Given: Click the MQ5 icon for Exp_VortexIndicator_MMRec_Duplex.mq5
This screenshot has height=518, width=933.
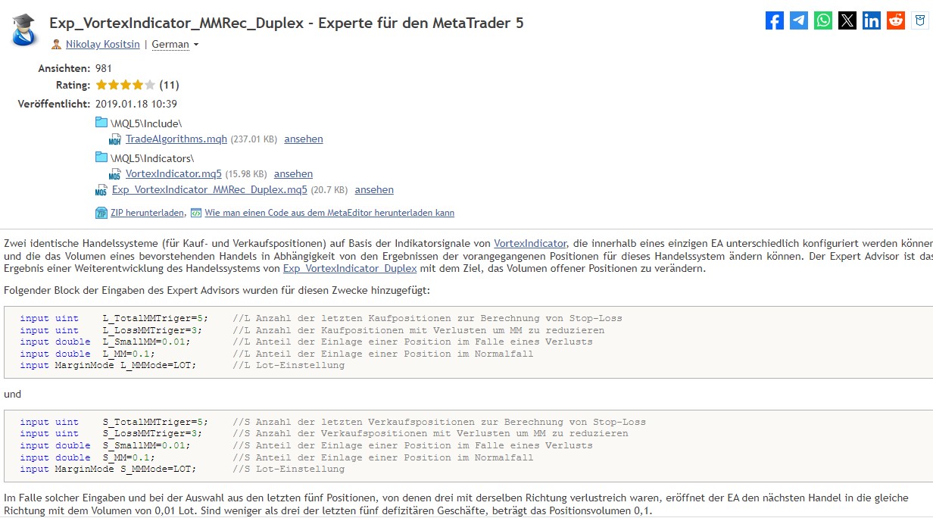Looking at the screenshot, I should pos(101,191).
